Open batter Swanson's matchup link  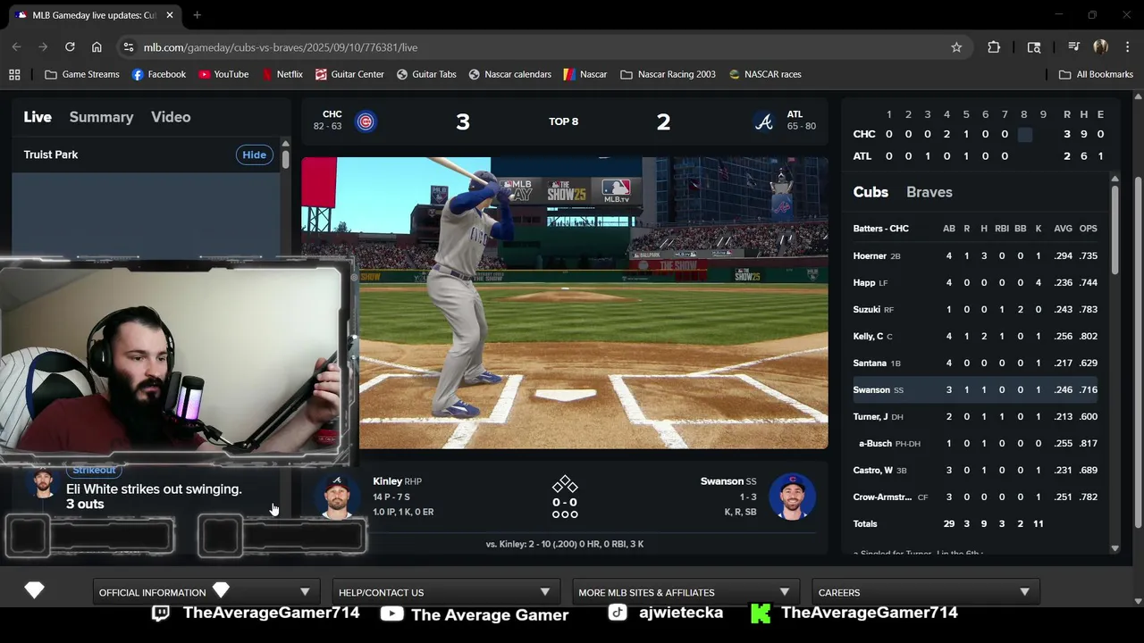coord(722,481)
